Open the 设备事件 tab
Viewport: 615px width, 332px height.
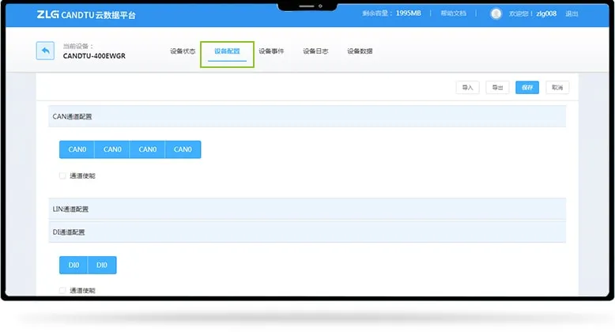point(271,51)
